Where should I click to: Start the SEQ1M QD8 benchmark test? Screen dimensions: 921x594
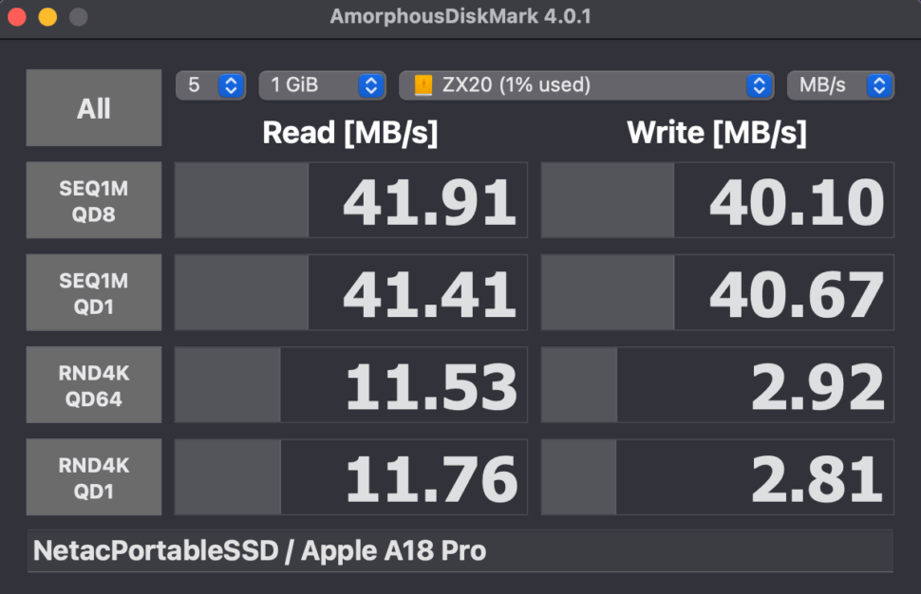pos(93,199)
